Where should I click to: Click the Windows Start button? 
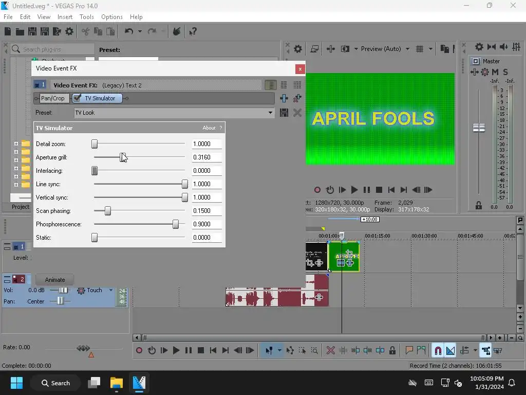16,383
